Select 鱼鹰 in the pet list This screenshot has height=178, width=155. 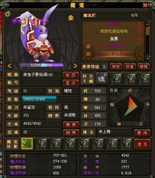114,39
